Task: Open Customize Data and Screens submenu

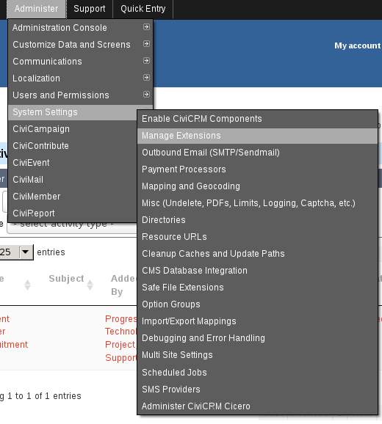Action: (80, 44)
